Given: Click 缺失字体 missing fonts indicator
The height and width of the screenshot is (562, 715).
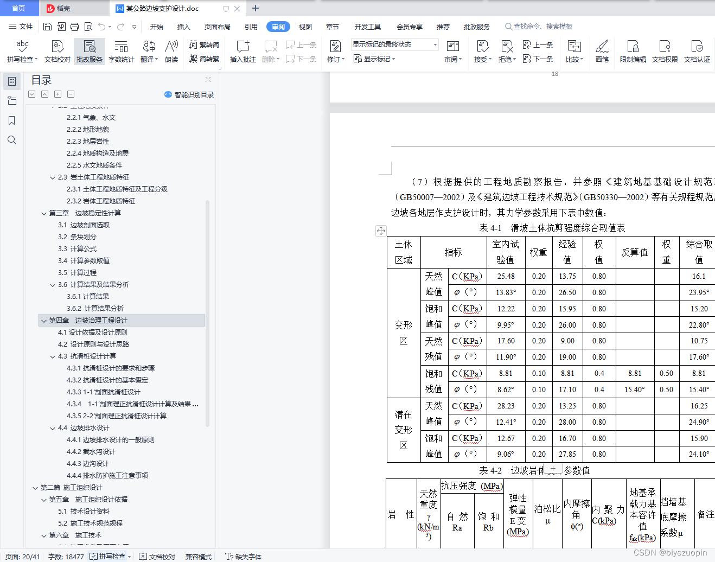Looking at the screenshot, I should 244,557.
